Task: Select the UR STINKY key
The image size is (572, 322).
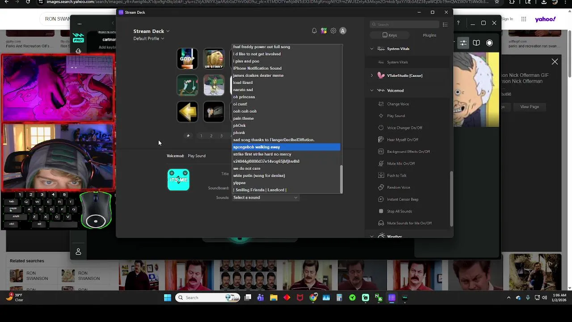Action: pos(214,59)
